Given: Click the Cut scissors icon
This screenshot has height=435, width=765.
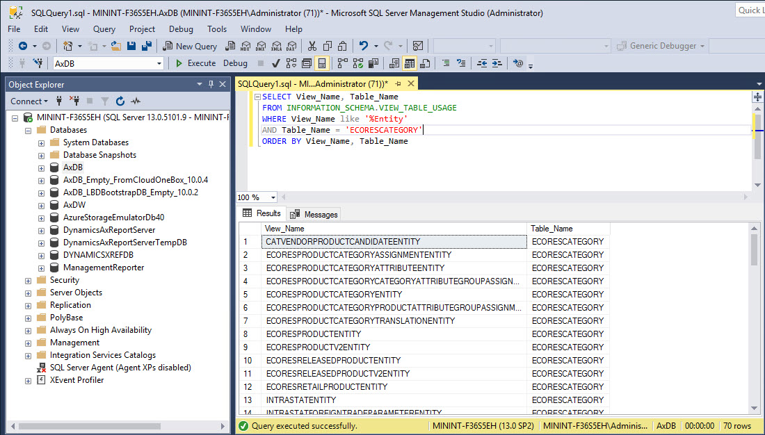Looking at the screenshot, I should click(312, 47).
